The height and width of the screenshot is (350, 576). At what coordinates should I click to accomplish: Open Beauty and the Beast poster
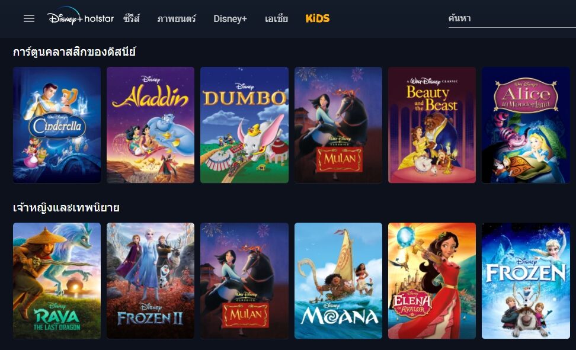pyautogui.click(x=432, y=125)
